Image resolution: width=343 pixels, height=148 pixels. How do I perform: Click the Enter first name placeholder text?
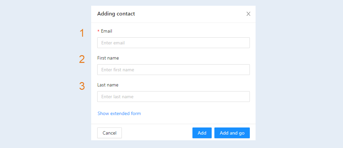(118, 70)
